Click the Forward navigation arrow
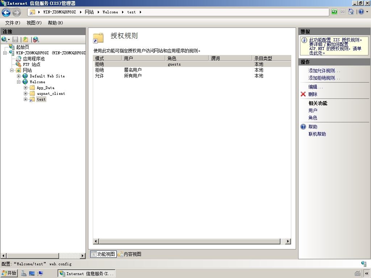This screenshot has height=278, width=371. [x=16, y=12]
